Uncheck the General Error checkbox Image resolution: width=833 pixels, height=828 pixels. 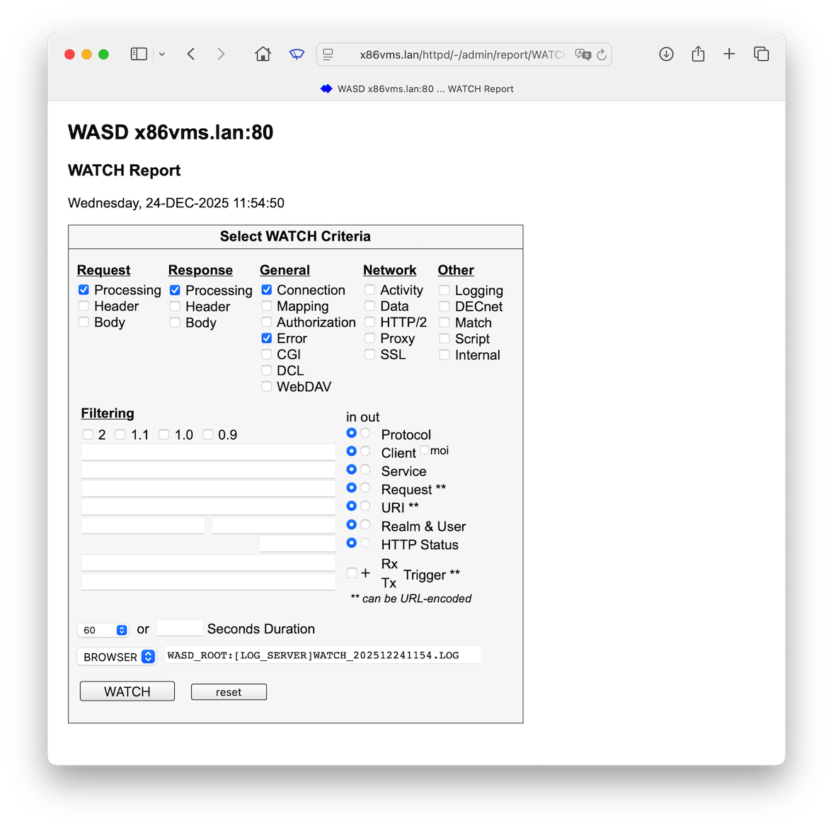tap(267, 338)
